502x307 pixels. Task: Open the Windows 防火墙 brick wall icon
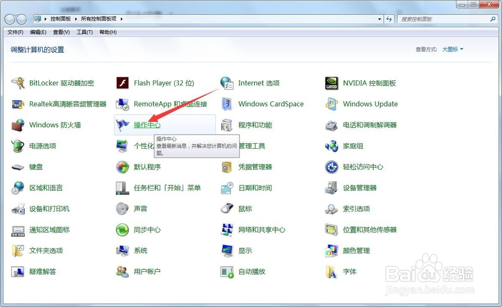pos(18,125)
